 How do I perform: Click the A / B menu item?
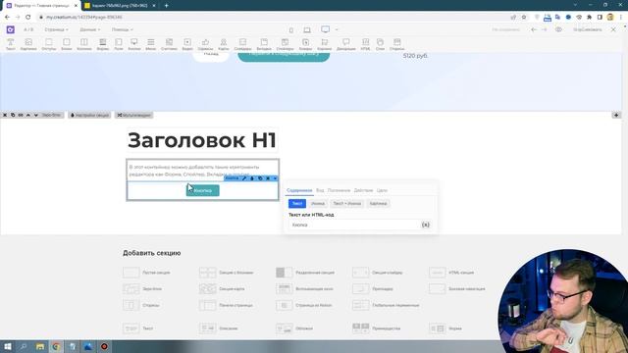point(28,29)
